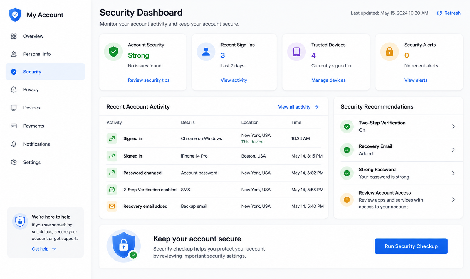Click the refresh circular arrow icon
This screenshot has height=279, width=470.
click(x=439, y=13)
